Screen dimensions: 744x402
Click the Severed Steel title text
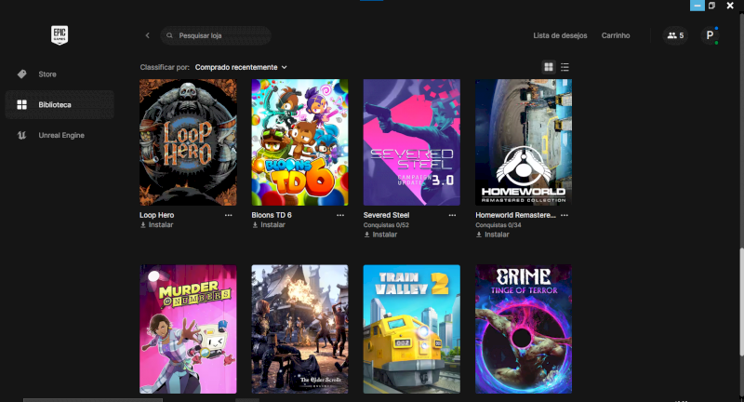click(x=386, y=215)
